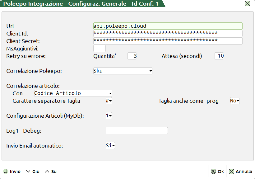Click the Log1 - Debug text field
Image resolution: width=255 pixels, height=179 pixels.
[x=137, y=131]
